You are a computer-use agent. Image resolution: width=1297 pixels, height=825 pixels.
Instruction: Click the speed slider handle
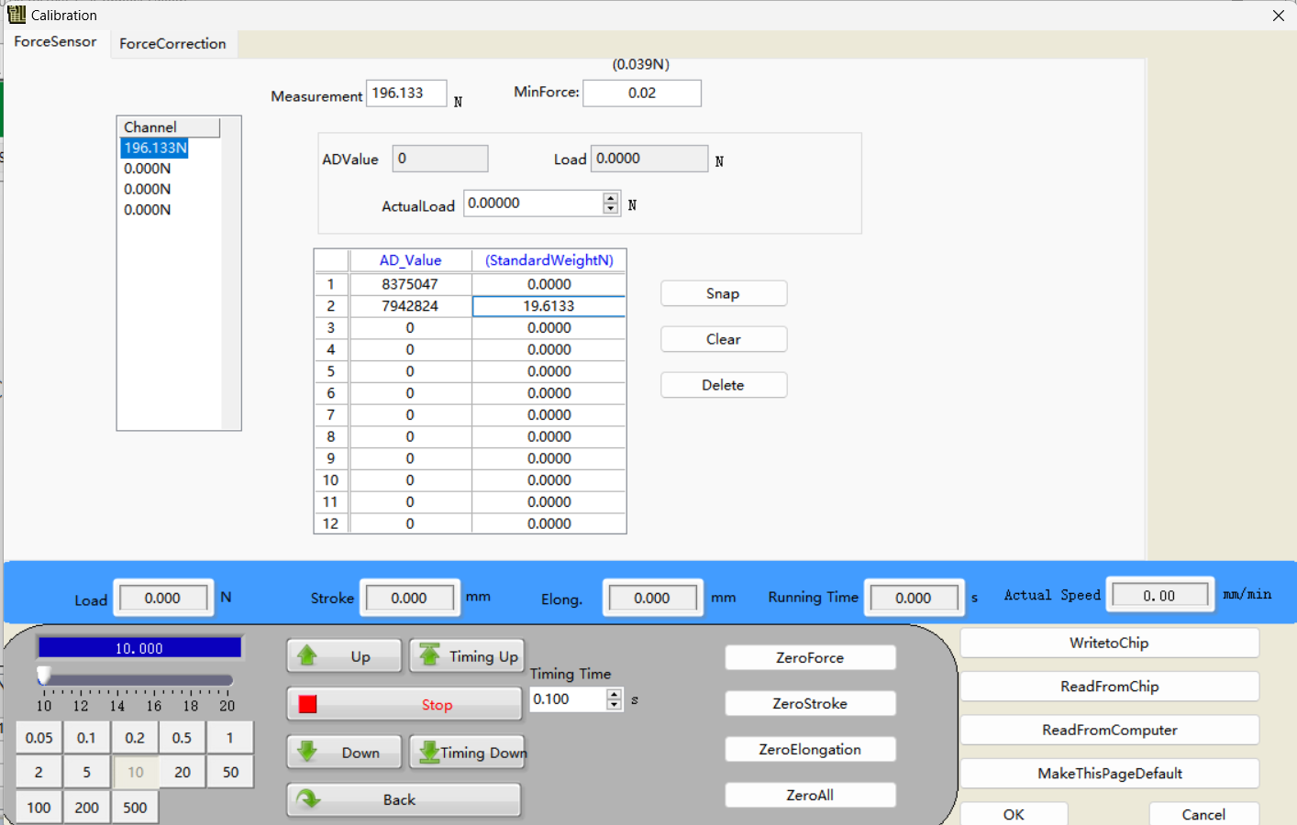tap(44, 676)
